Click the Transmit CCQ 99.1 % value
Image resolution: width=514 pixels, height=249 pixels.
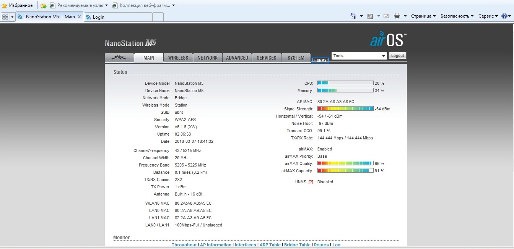tap(324, 131)
